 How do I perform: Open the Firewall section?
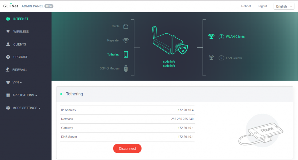tap(20, 70)
